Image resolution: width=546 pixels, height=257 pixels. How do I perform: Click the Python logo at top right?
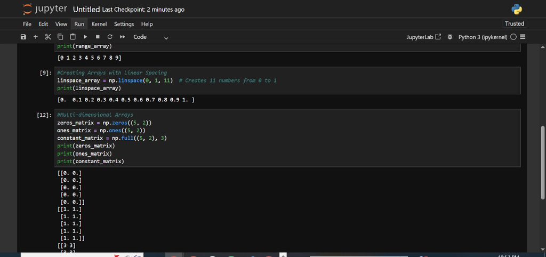pyautogui.click(x=517, y=10)
